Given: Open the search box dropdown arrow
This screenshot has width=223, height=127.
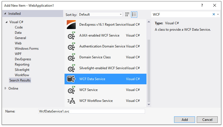Looking at the screenshot, I should [x=218, y=14].
